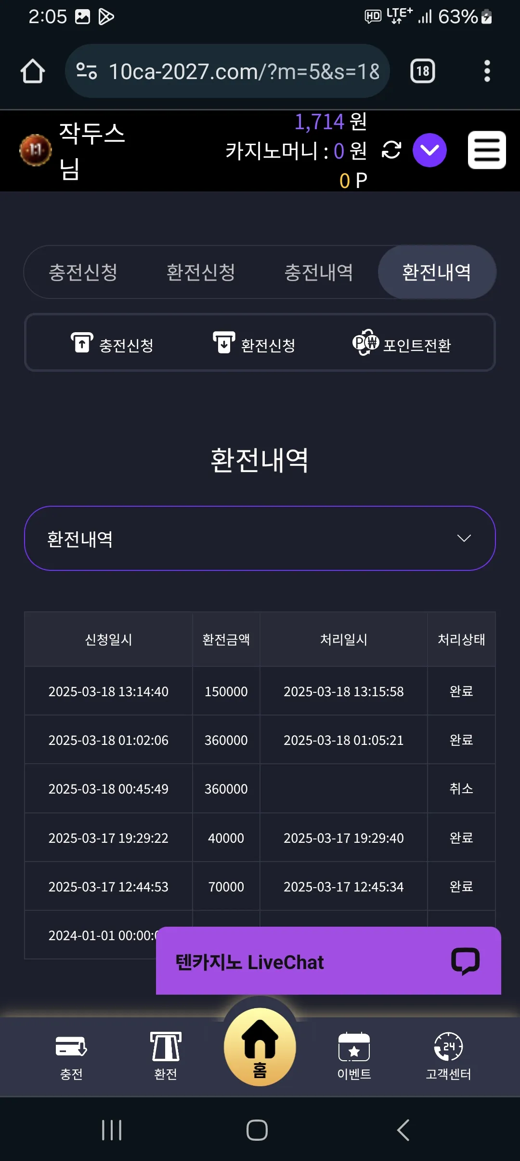Open the 이벤트 calendar icon
This screenshot has width=520, height=1161.
(354, 1056)
